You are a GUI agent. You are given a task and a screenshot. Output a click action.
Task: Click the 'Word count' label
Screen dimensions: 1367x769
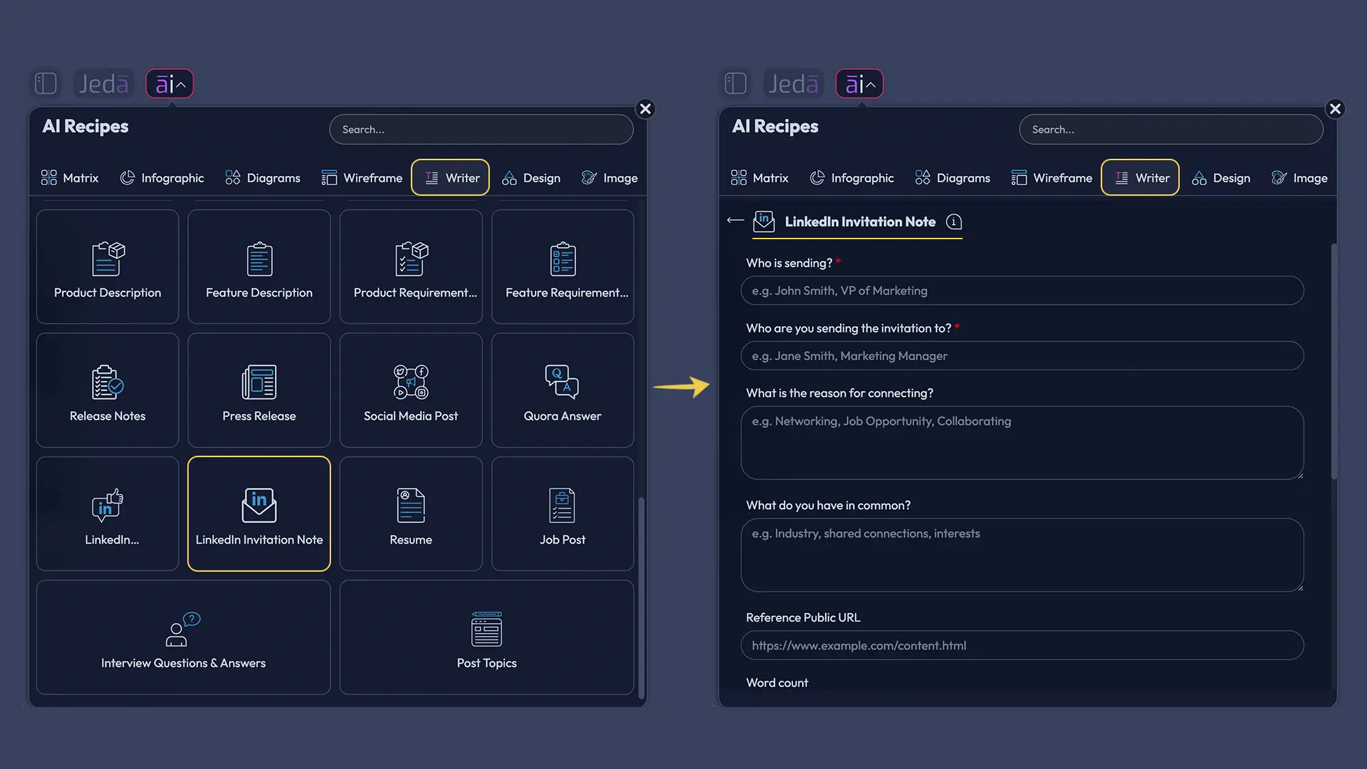[777, 682]
